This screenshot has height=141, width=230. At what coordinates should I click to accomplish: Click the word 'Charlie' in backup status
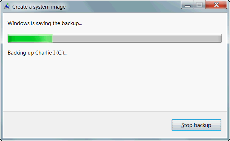pos(44,53)
